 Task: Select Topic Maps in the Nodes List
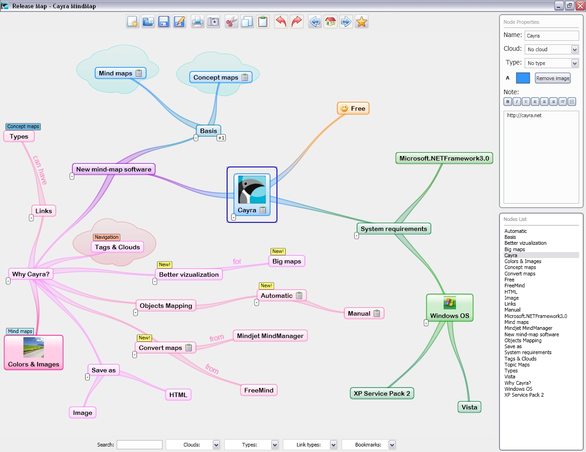517,365
